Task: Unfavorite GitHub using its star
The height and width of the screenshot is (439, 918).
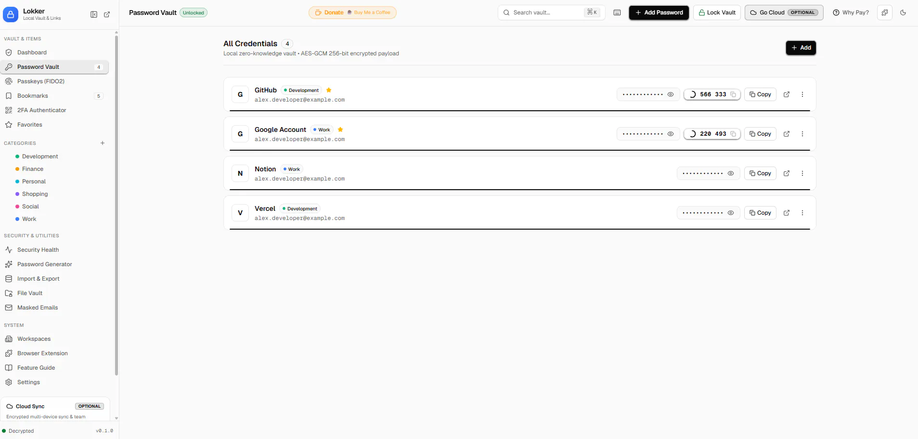Action: pos(329,90)
